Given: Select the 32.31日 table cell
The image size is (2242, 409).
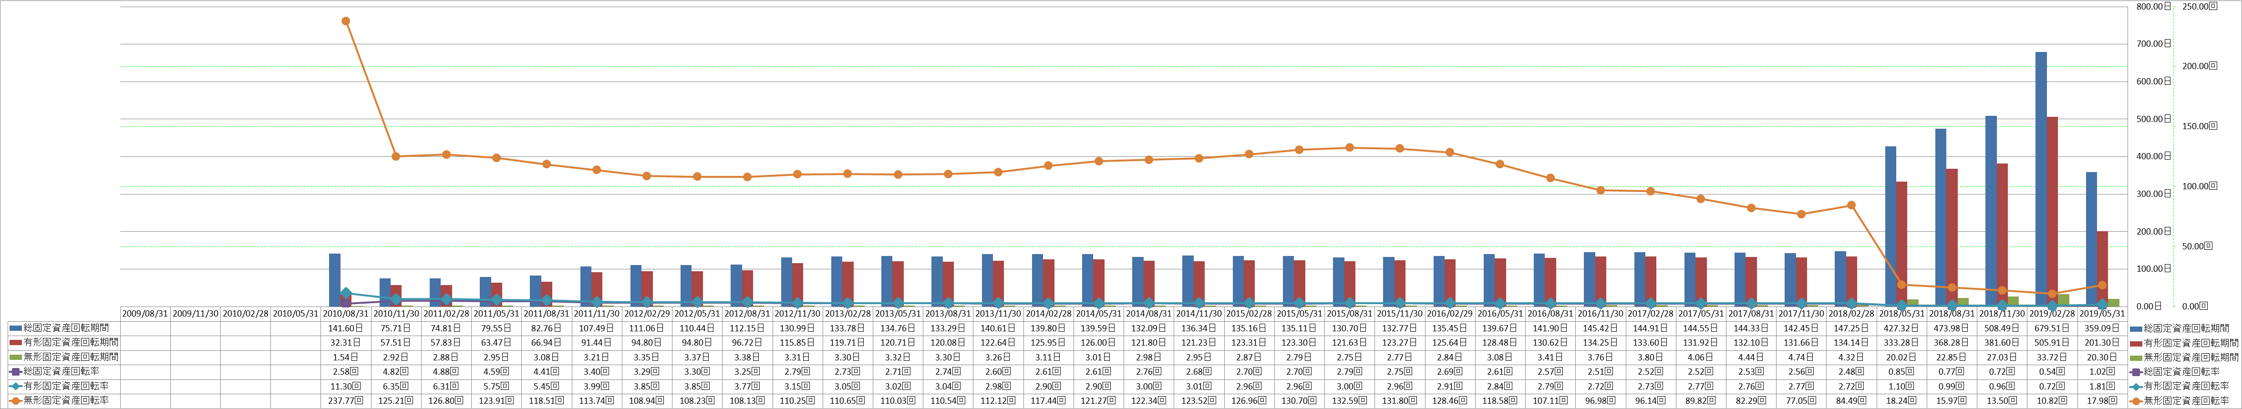Looking at the screenshot, I should 345,343.
